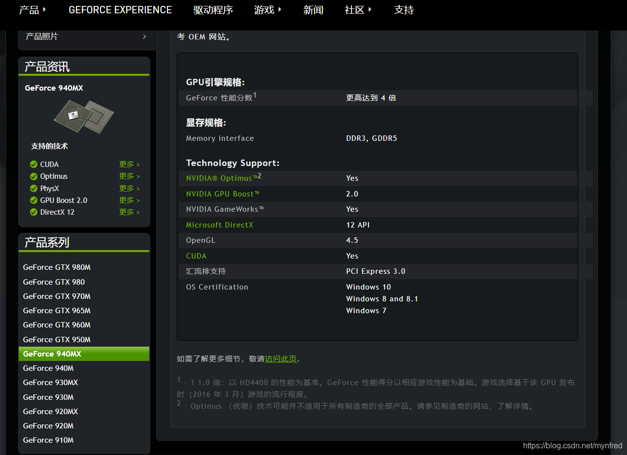Screen dimensions: 627x455
Task: Select highlighted GeForce 940MX series entry
Action: (84, 354)
